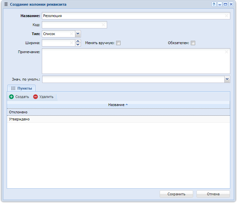Click the green plus Создать icon
The image size is (237, 203).
tap(11, 97)
